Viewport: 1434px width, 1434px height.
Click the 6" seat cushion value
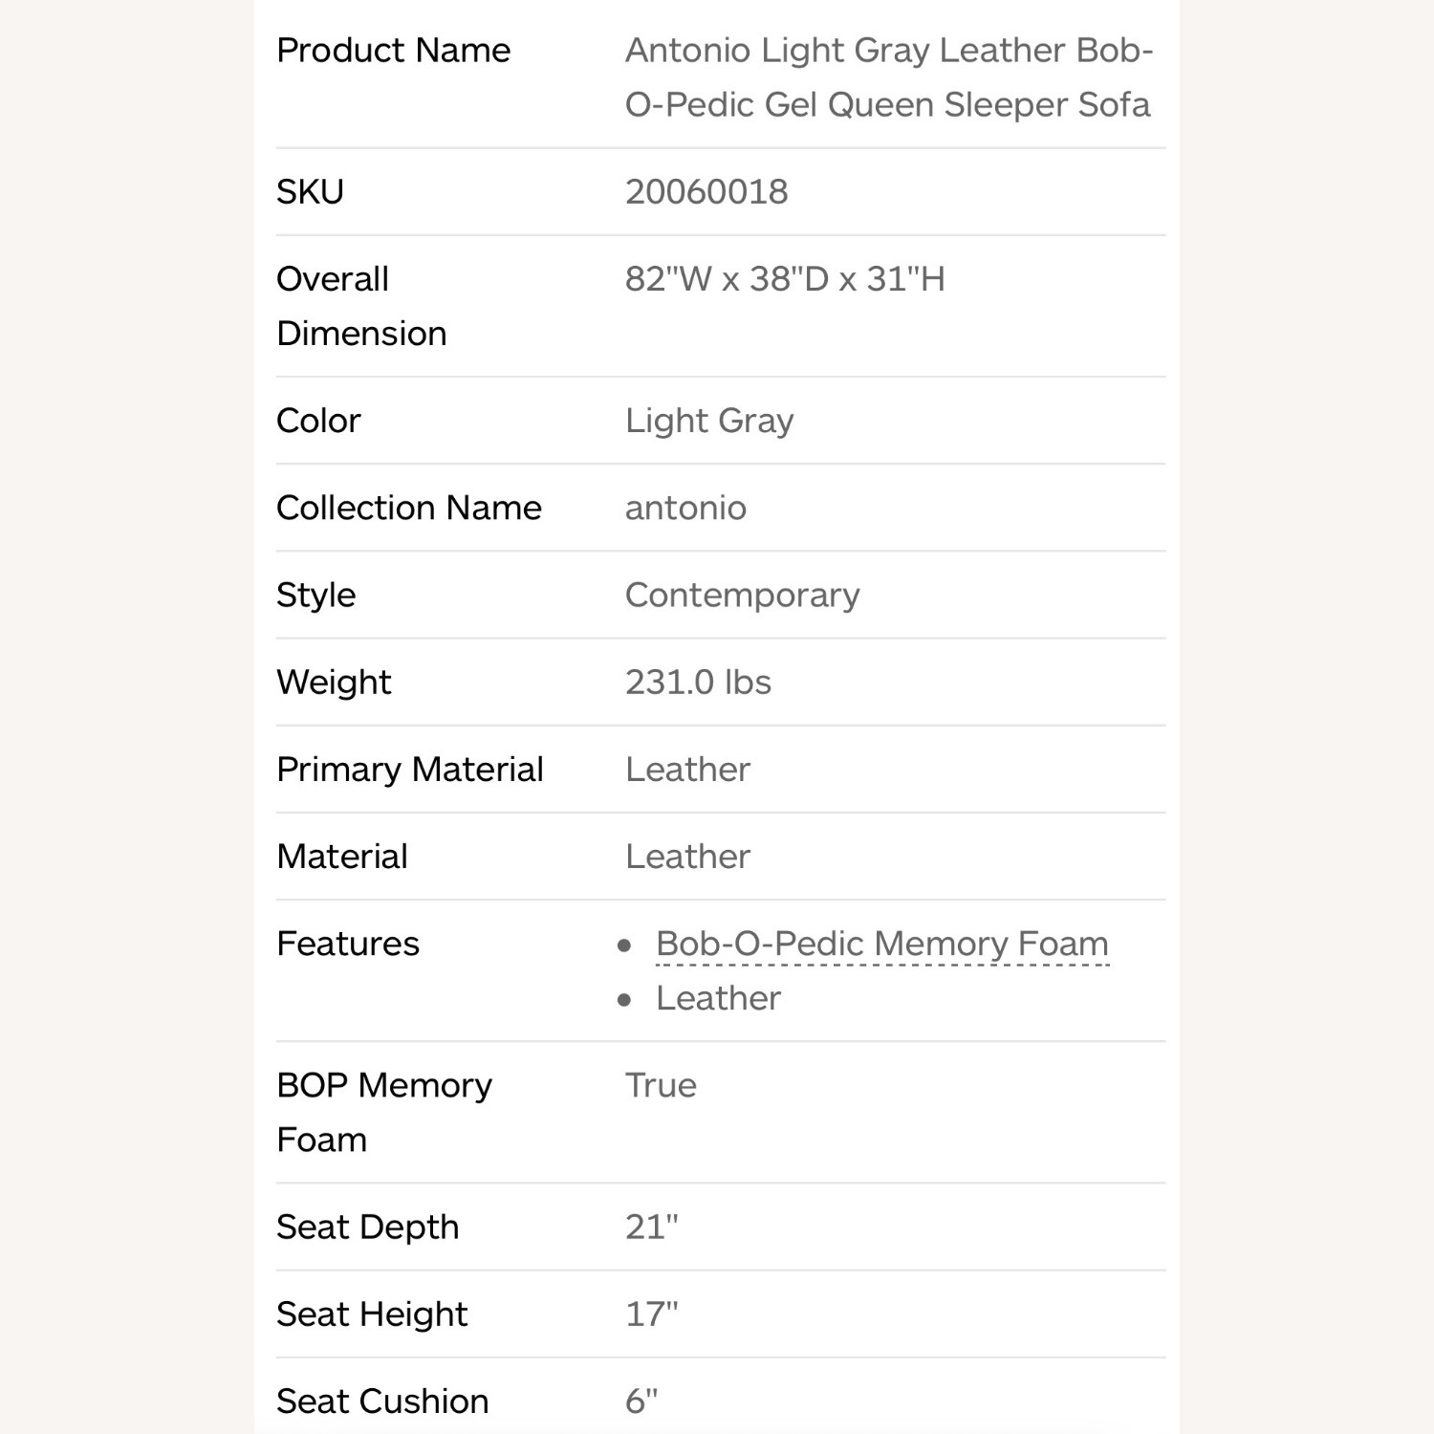[641, 1401]
